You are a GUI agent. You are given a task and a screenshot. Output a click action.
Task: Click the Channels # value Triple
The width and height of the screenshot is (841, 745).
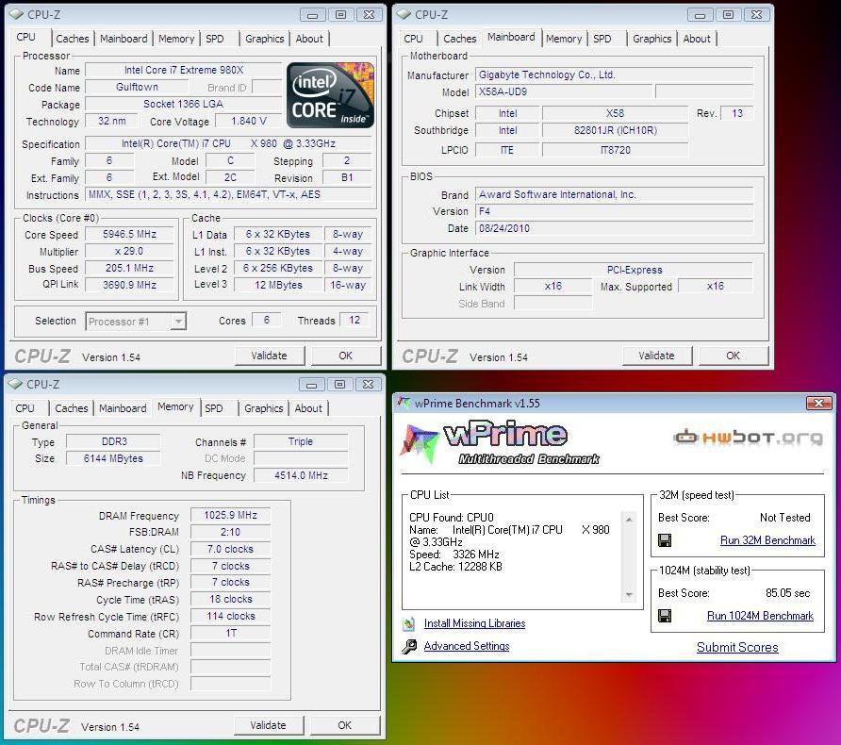pyautogui.click(x=301, y=441)
